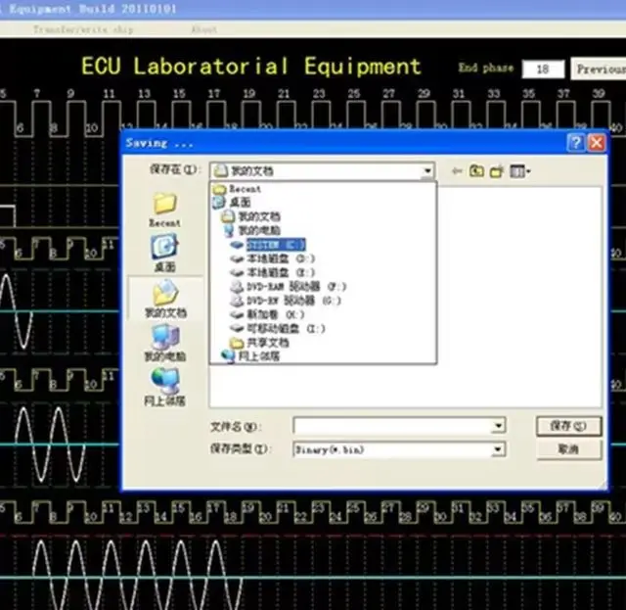Image resolution: width=626 pixels, height=610 pixels.
Task: Collapse the 保存在 location dropdown
Action: 427,171
